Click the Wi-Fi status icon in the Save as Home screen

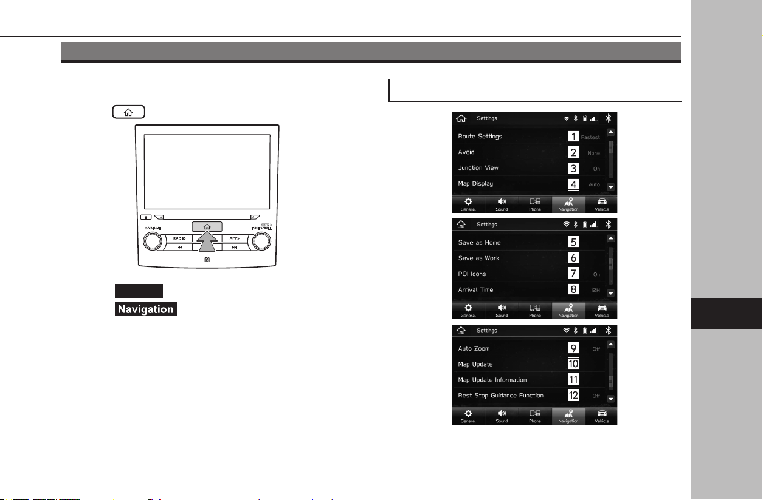click(x=567, y=225)
